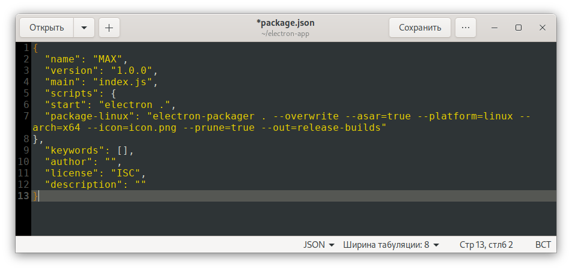Open the Ширина табуляции: 8 dropdown
The height and width of the screenshot is (270, 572).
(x=391, y=245)
